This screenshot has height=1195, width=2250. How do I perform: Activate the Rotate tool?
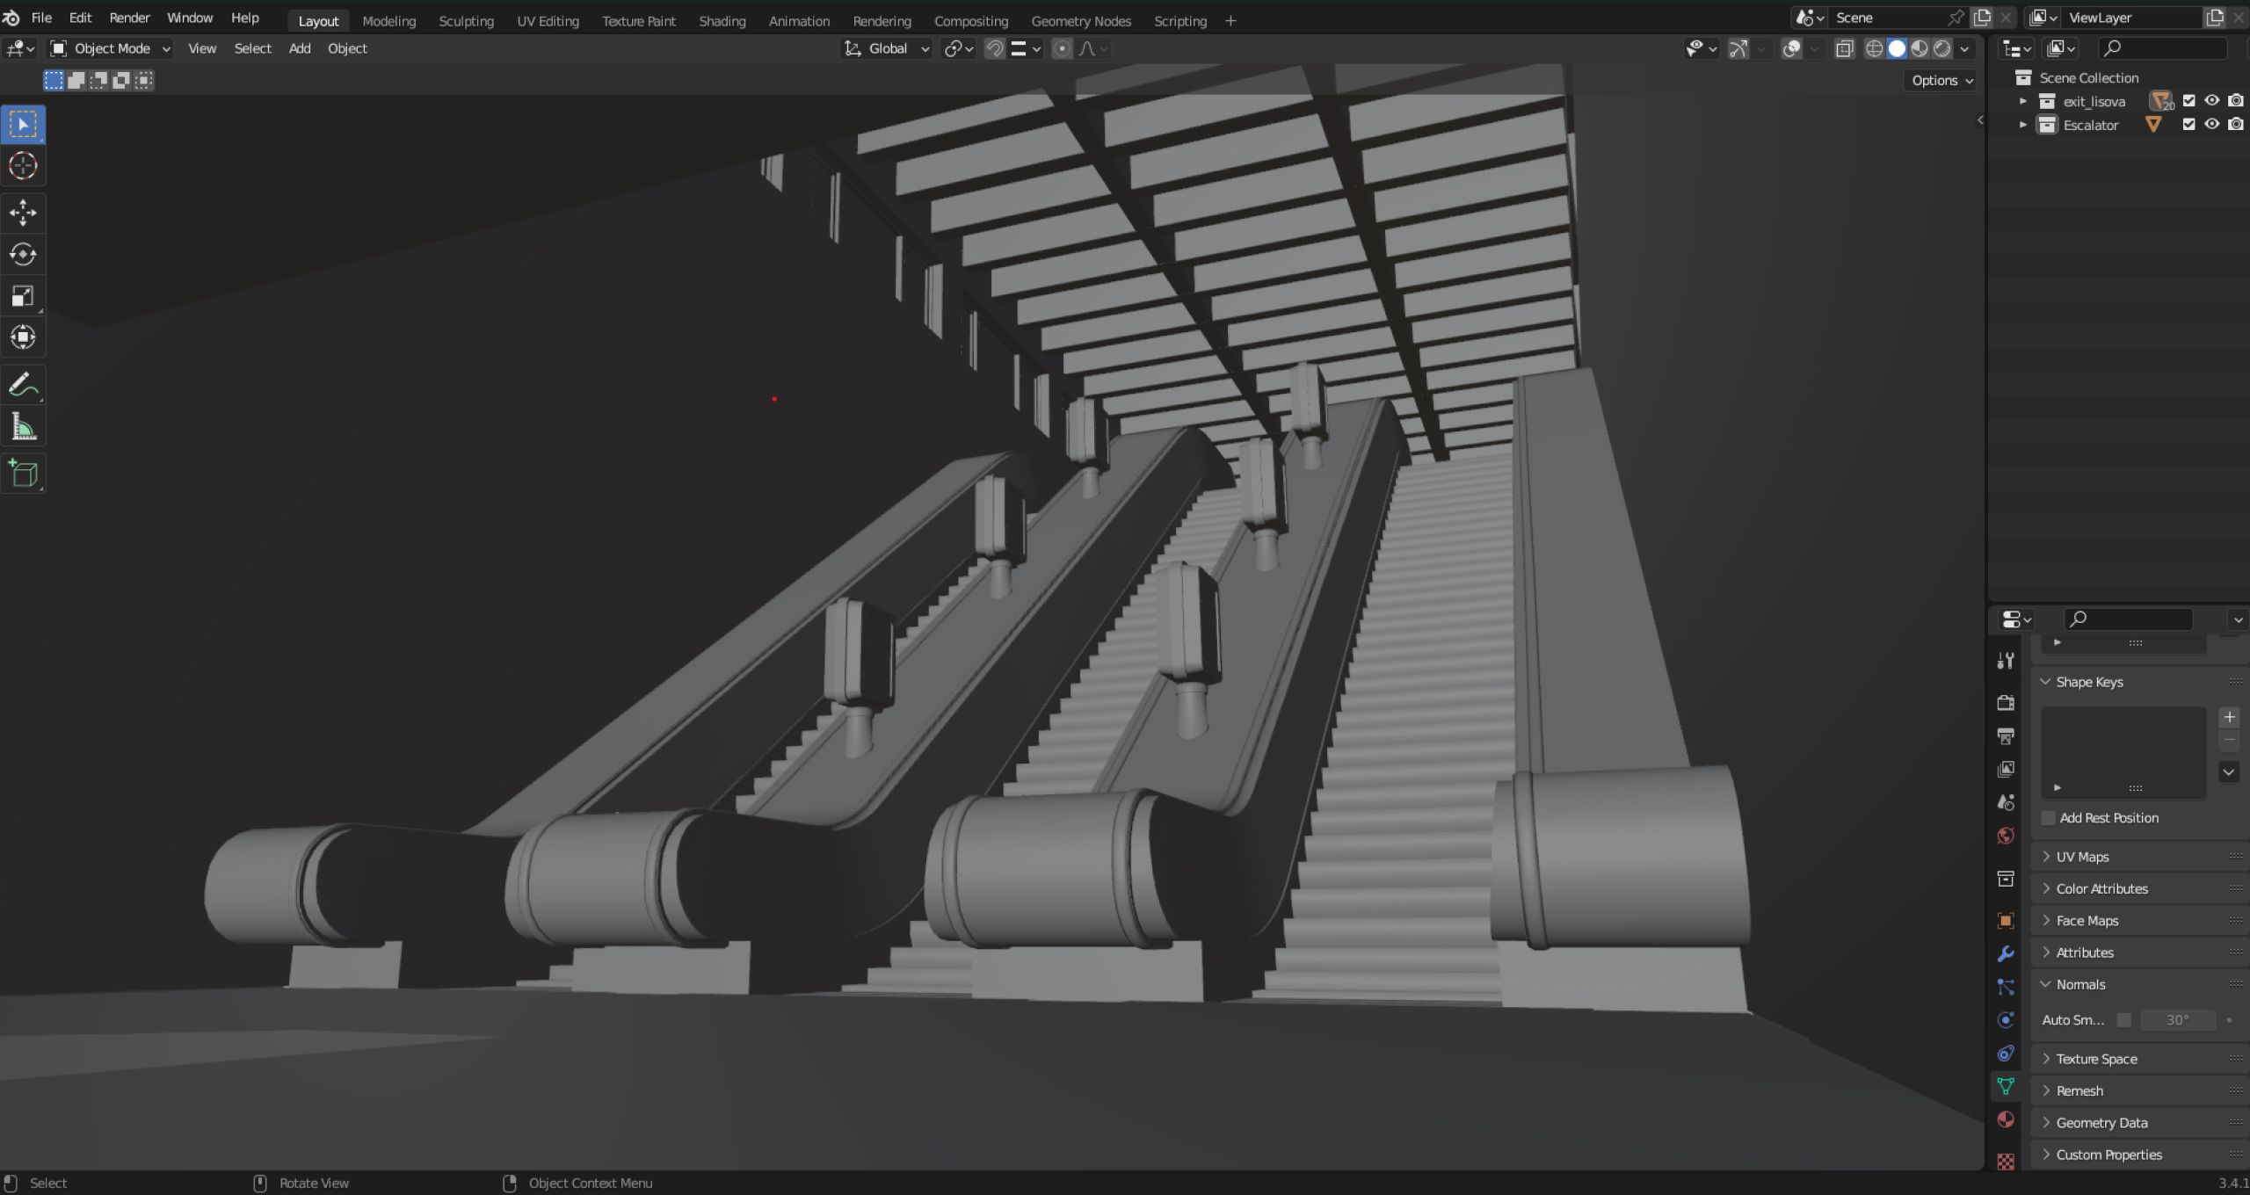pyautogui.click(x=23, y=254)
